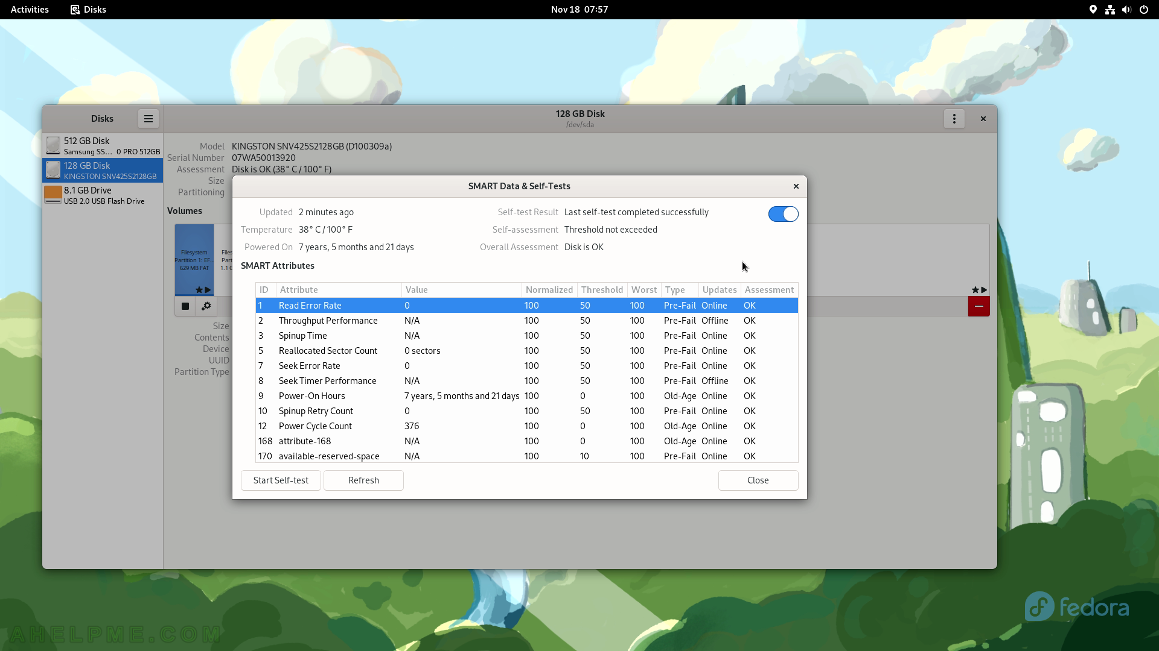Open the drive options three-dot menu

[954, 119]
